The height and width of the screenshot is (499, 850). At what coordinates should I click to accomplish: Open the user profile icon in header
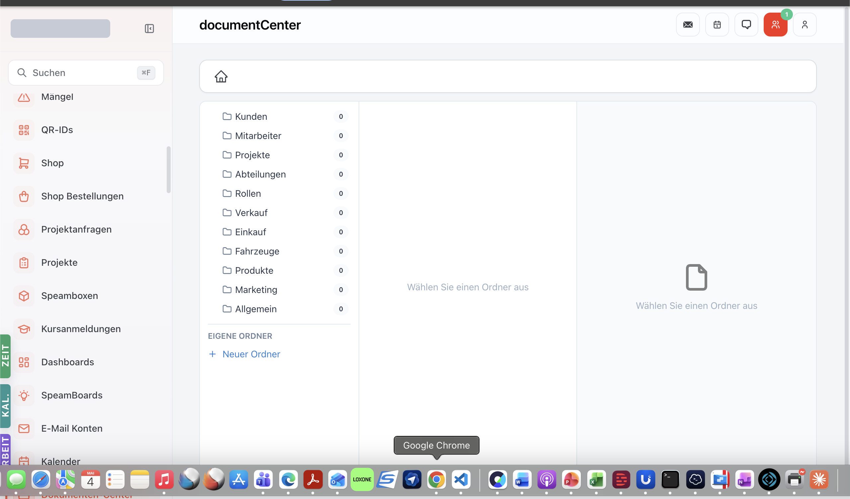(805, 25)
